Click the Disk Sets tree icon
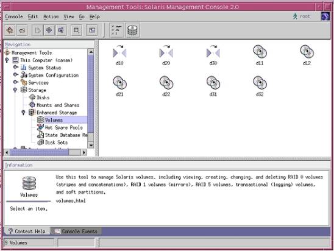Viewport: 334px width, 251px height. [x=40, y=142]
